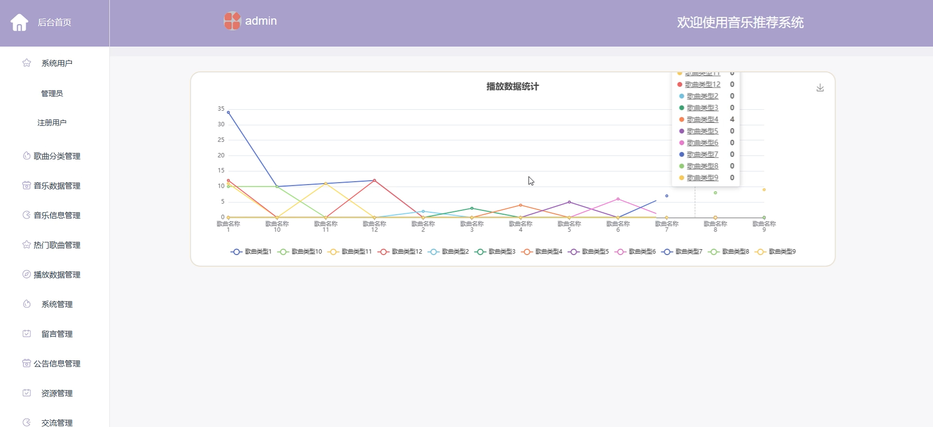
Task: Click the star icon beside 热门歌曲管理
Action: [27, 245]
